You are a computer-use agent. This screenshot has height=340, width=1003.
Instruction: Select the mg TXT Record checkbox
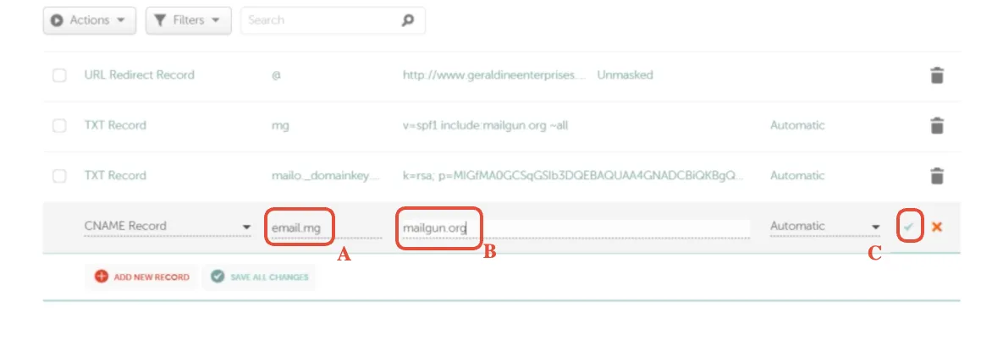pos(59,125)
